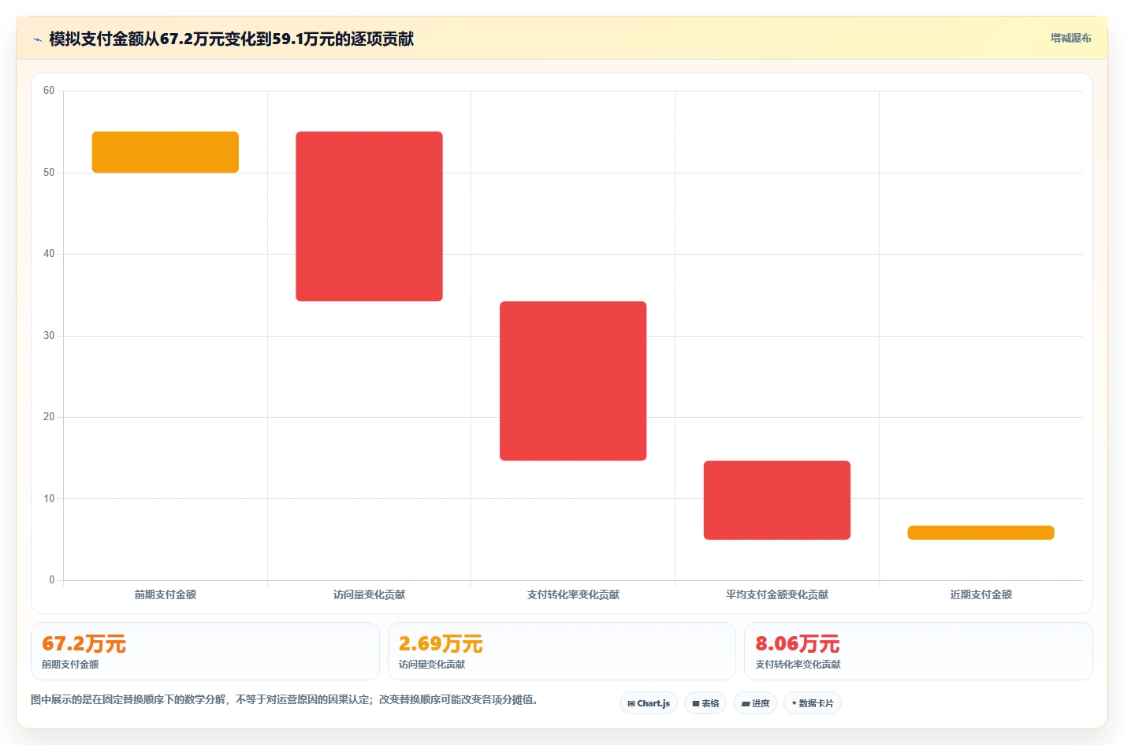Click the y-axis tick label 10
This screenshot has width=1124, height=745.
coord(49,499)
